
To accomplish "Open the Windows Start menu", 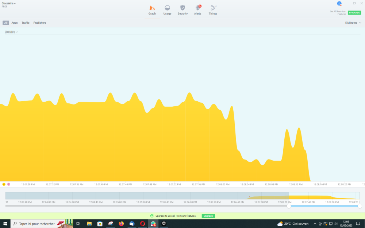I will (5, 224).
